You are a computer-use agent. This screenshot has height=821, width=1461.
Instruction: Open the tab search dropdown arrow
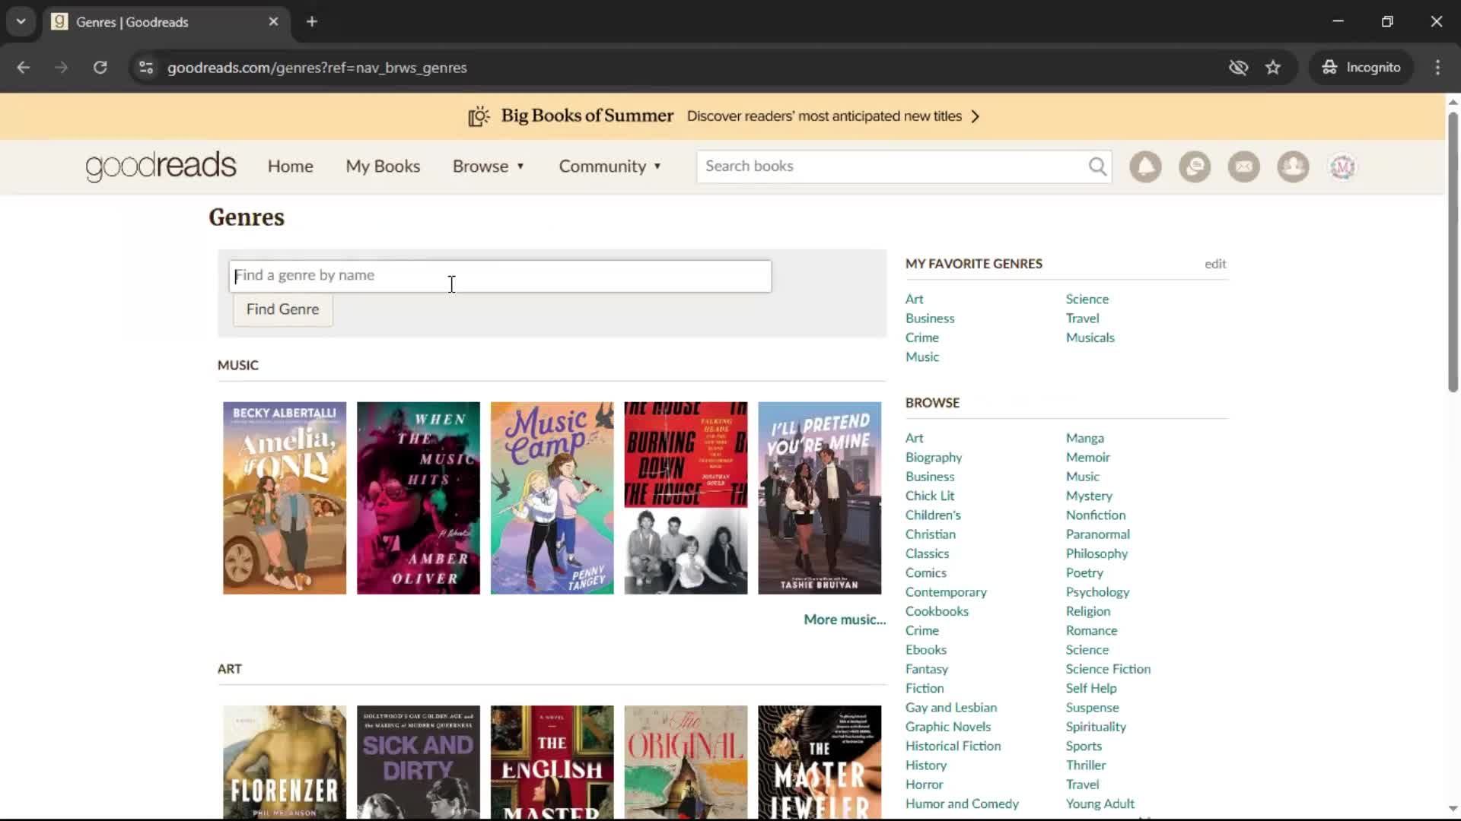coord(21,21)
